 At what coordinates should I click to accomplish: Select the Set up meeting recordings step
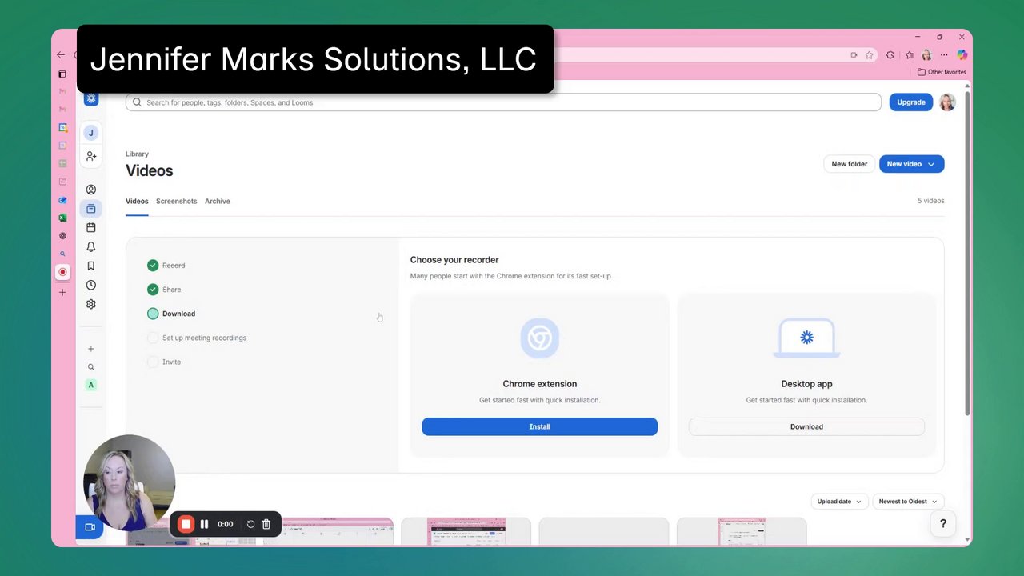(197, 338)
